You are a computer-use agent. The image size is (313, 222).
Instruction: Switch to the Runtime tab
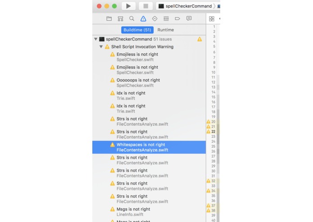click(x=166, y=30)
